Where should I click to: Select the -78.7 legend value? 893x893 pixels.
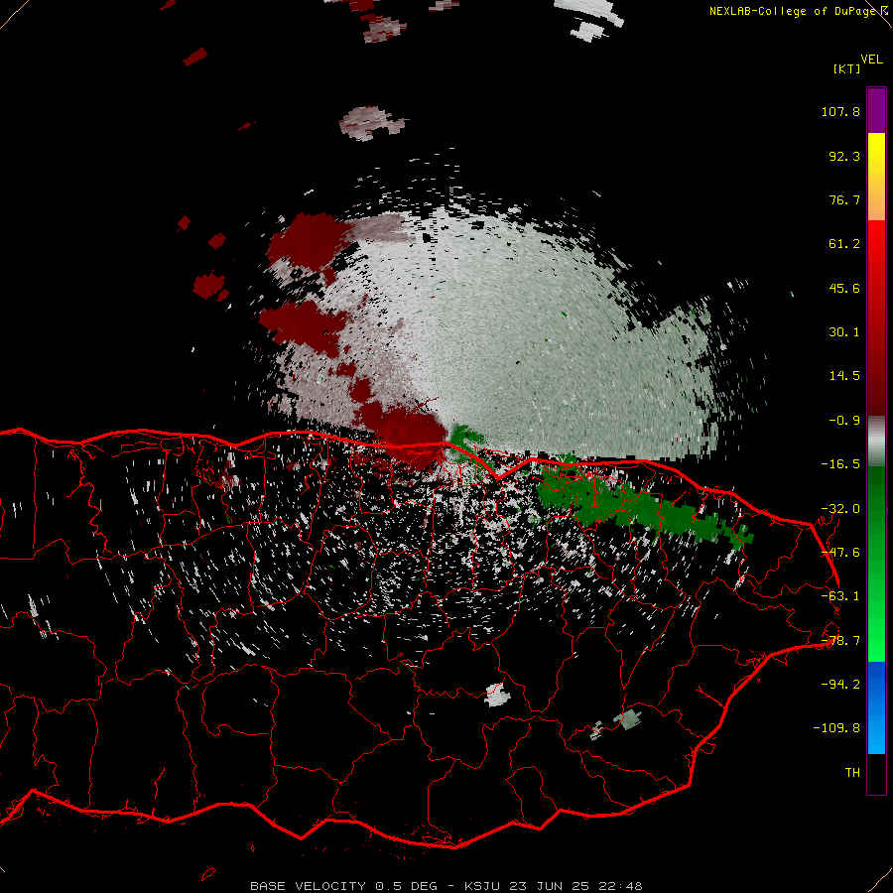tap(840, 641)
